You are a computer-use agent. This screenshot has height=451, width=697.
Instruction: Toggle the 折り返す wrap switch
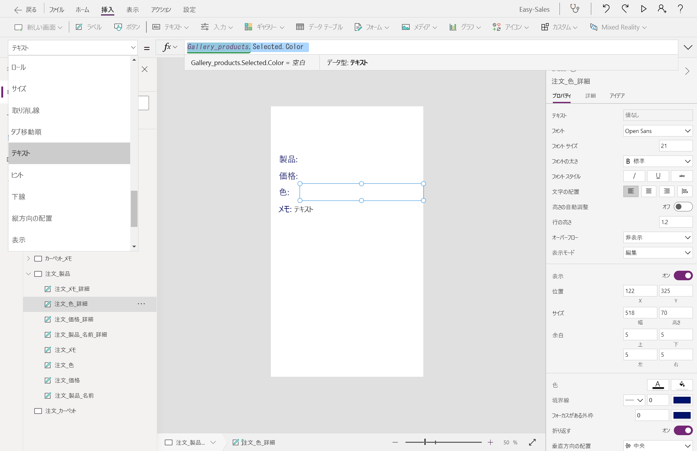683,430
